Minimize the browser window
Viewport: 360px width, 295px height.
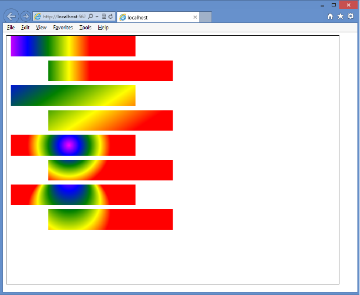(322, 5)
